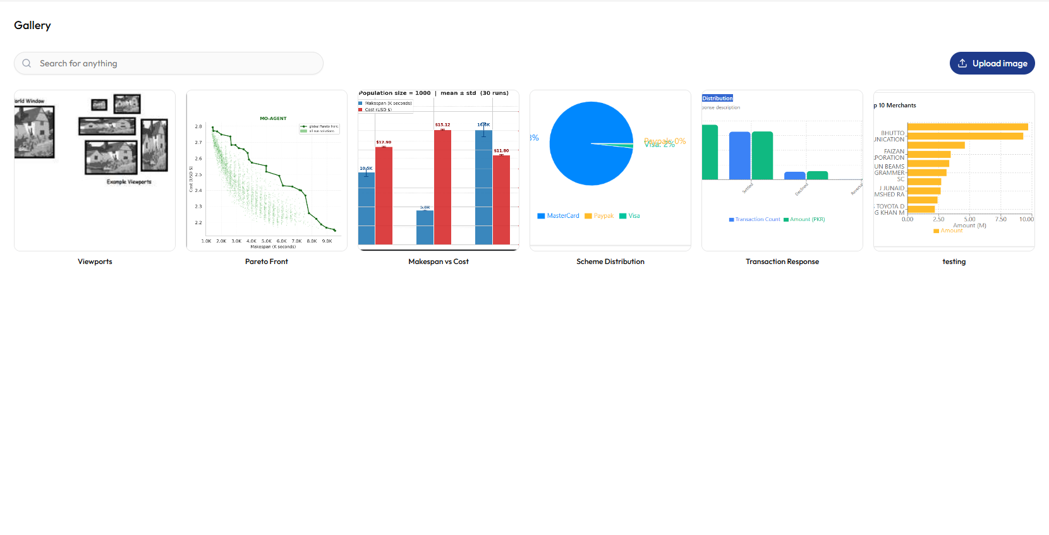Open the Pareto Front chart thumbnail
This screenshot has height=535, width=1049.
pyautogui.click(x=267, y=171)
